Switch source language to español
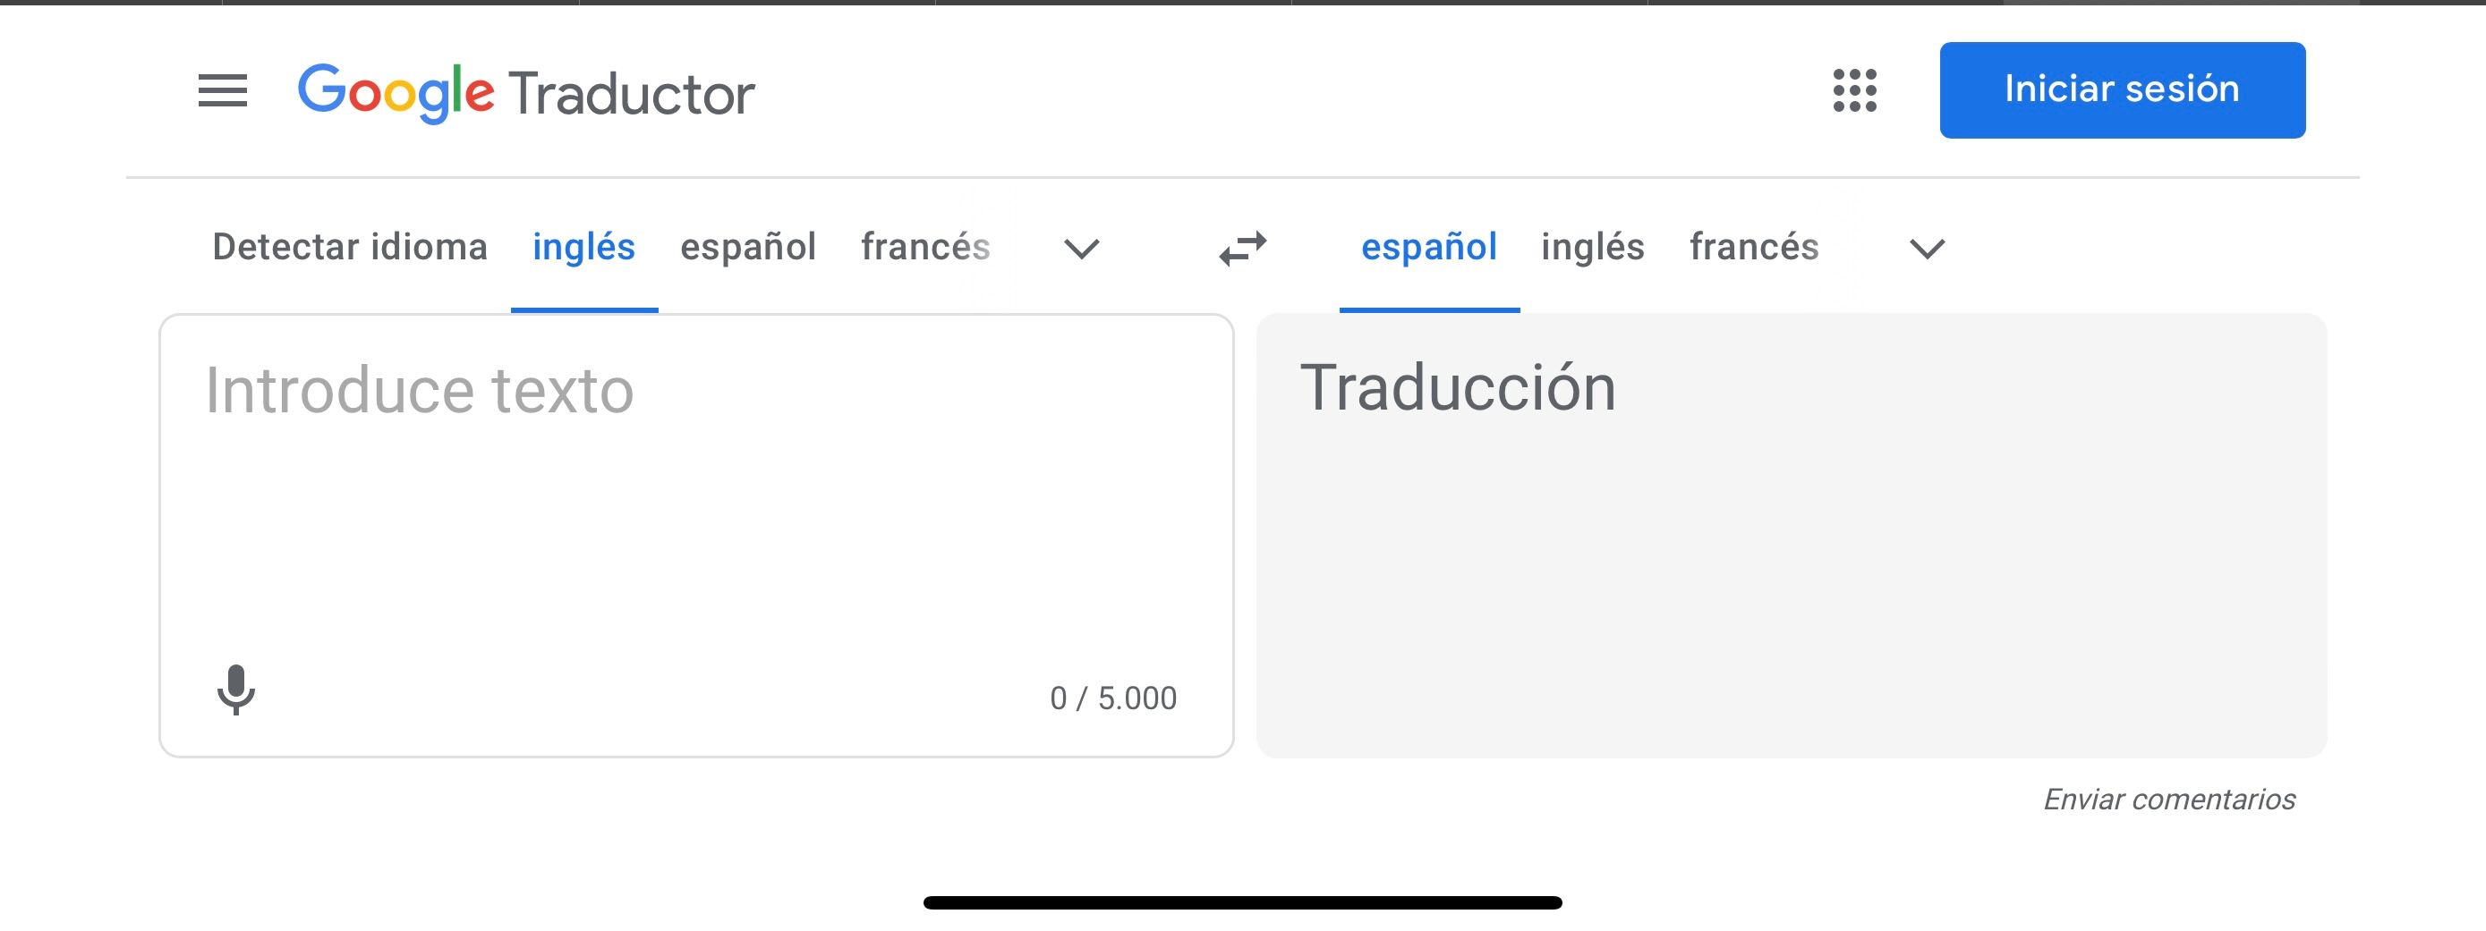 (748, 247)
